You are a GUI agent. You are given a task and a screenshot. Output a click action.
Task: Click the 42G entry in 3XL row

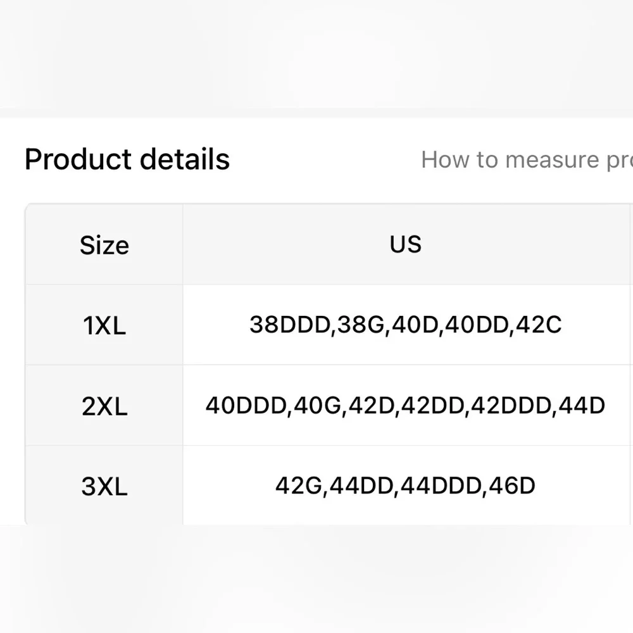tap(298, 486)
